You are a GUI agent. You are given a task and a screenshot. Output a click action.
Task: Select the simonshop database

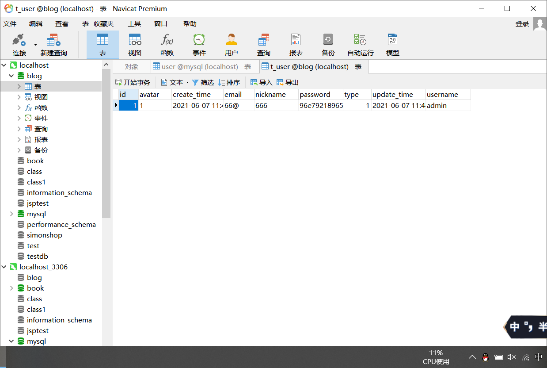coord(44,235)
